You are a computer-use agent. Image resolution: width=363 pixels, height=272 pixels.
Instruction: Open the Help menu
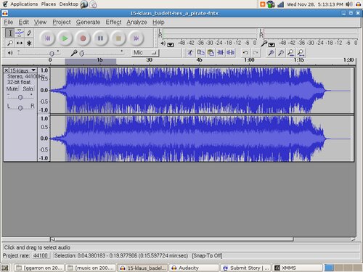click(x=158, y=22)
